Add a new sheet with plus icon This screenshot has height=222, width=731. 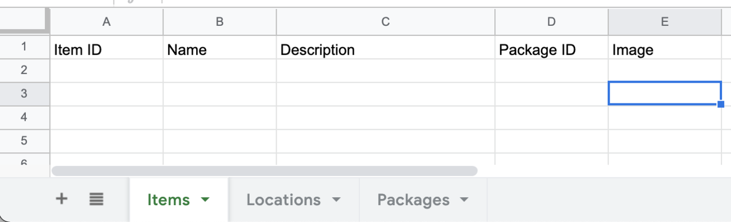62,198
